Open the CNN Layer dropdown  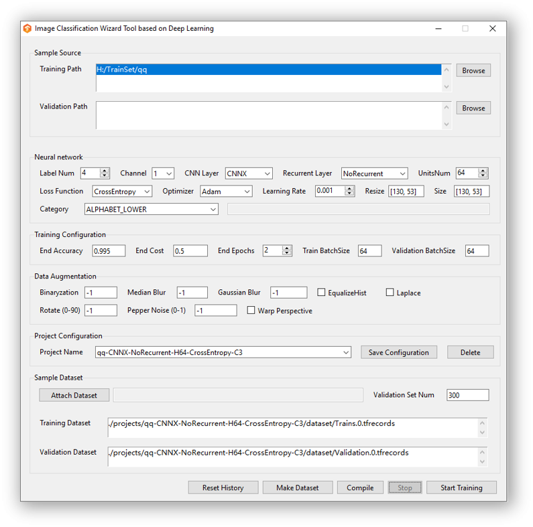tap(249, 173)
